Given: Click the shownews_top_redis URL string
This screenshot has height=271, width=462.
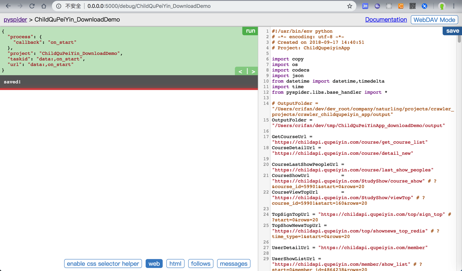Looking at the screenshot, I should tap(350, 231).
